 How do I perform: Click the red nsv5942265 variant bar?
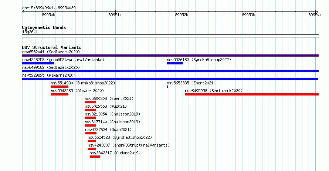tap(60, 94)
